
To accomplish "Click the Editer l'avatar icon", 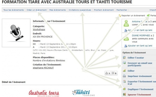I will pyautogui.click(x=124, y=58).
